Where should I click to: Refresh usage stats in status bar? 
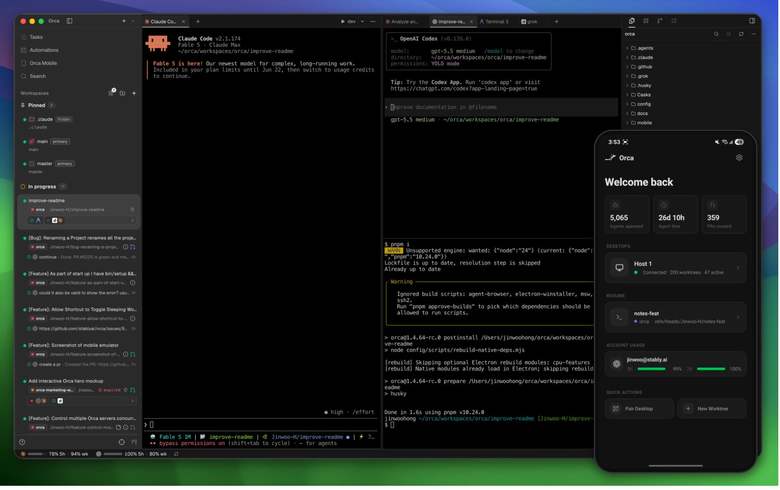tap(176, 455)
